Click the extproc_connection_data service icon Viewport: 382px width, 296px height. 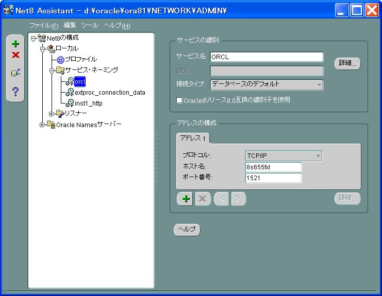70,93
